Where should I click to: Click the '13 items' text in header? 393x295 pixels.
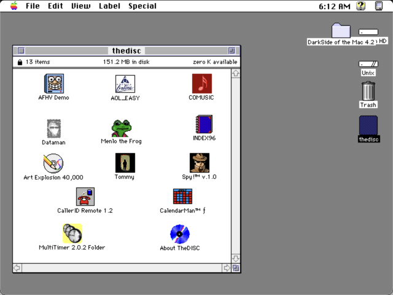click(38, 62)
